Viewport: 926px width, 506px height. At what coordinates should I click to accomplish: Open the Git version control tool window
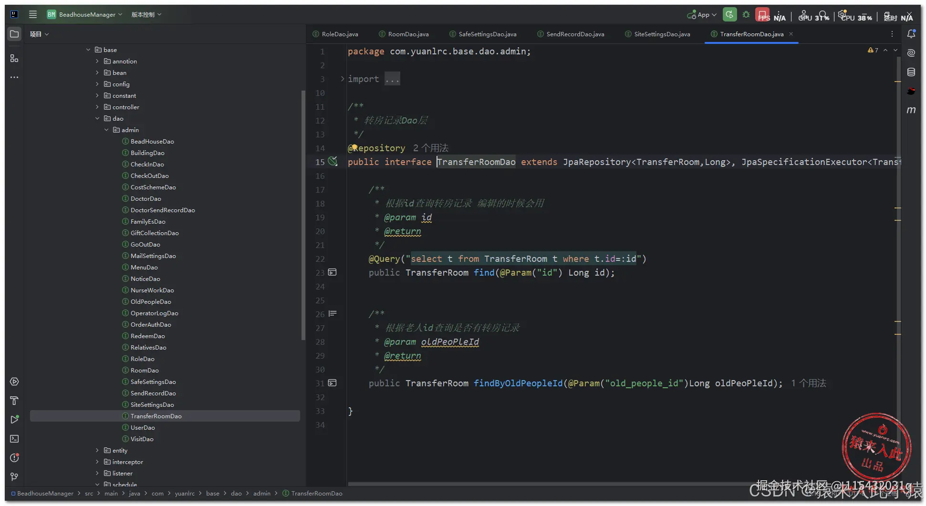pyautogui.click(x=14, y=477)
